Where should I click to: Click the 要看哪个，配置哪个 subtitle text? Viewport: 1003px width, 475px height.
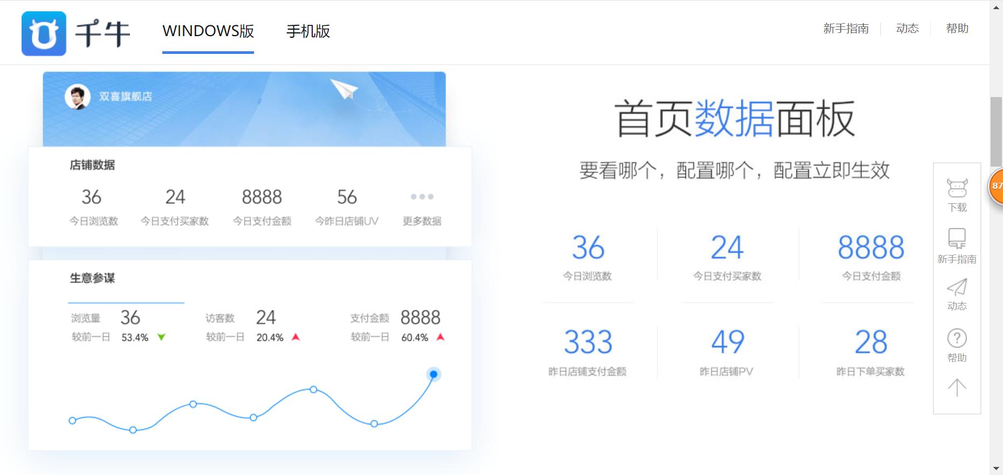coord(734,170)
